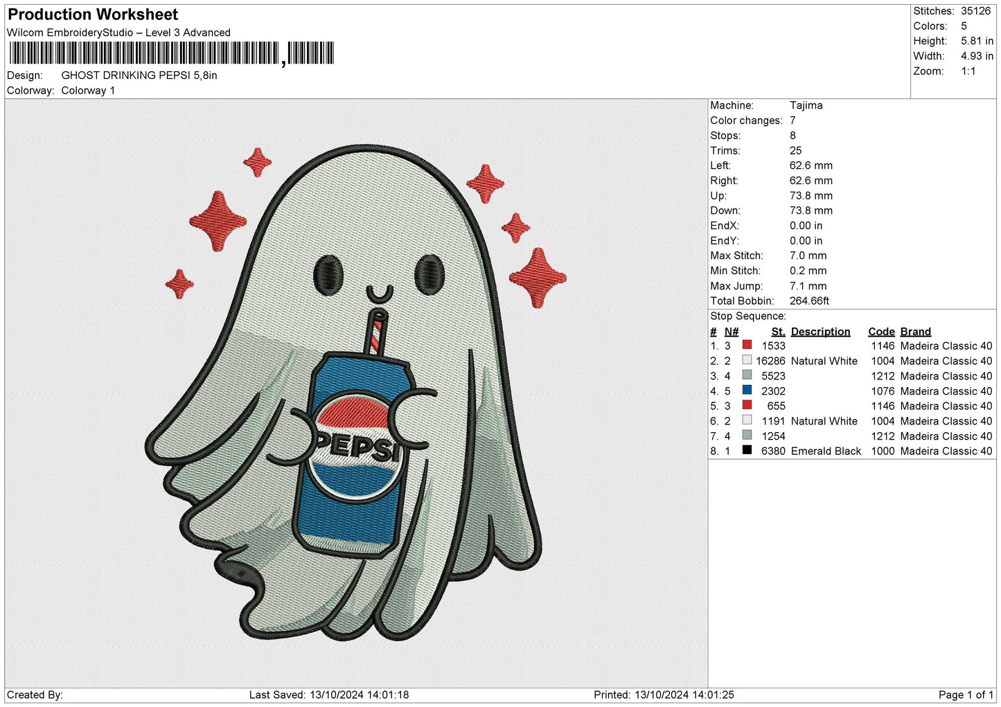This screenshot has width=1001, height=707.
Task: Click the blue swatch in stop 4
Action: pyautogui.click(x=747, y=391)
